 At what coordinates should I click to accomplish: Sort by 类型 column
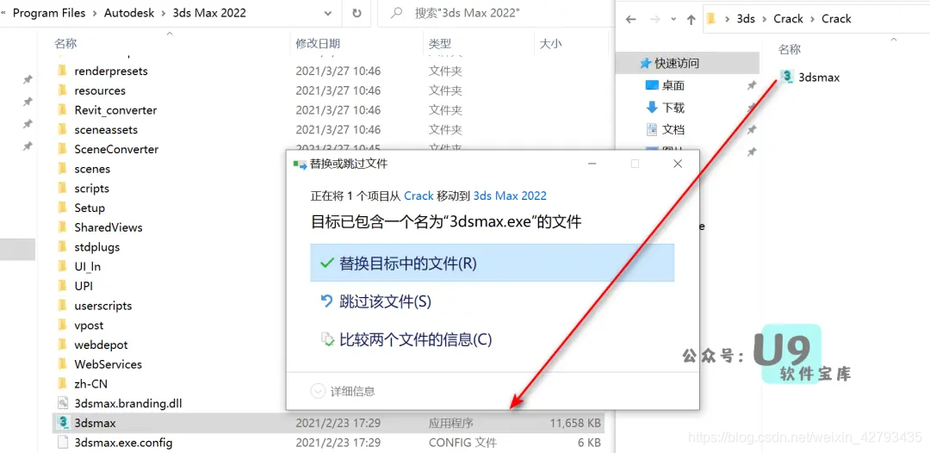click(440, 43)
